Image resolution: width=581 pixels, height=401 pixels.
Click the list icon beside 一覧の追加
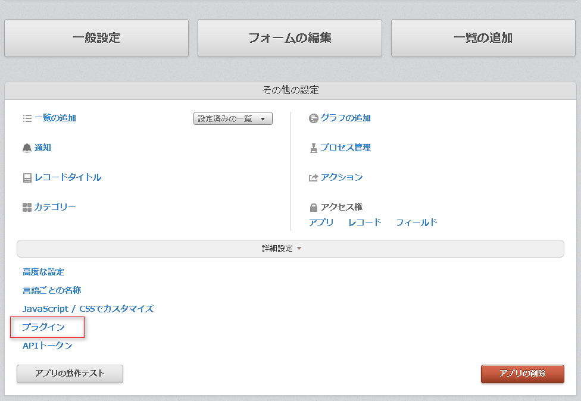point(27,118)
